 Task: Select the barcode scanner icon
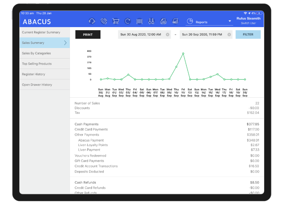(139, 22)
